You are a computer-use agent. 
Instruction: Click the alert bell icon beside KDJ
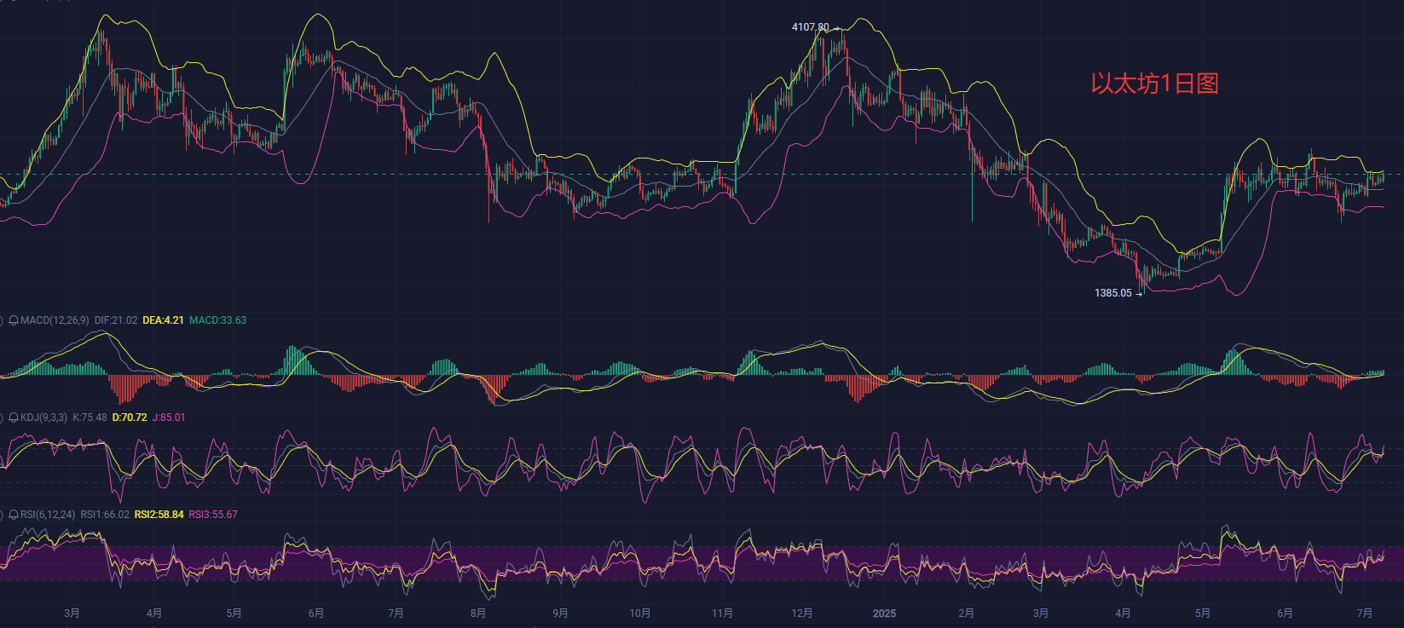coord(14,418)
